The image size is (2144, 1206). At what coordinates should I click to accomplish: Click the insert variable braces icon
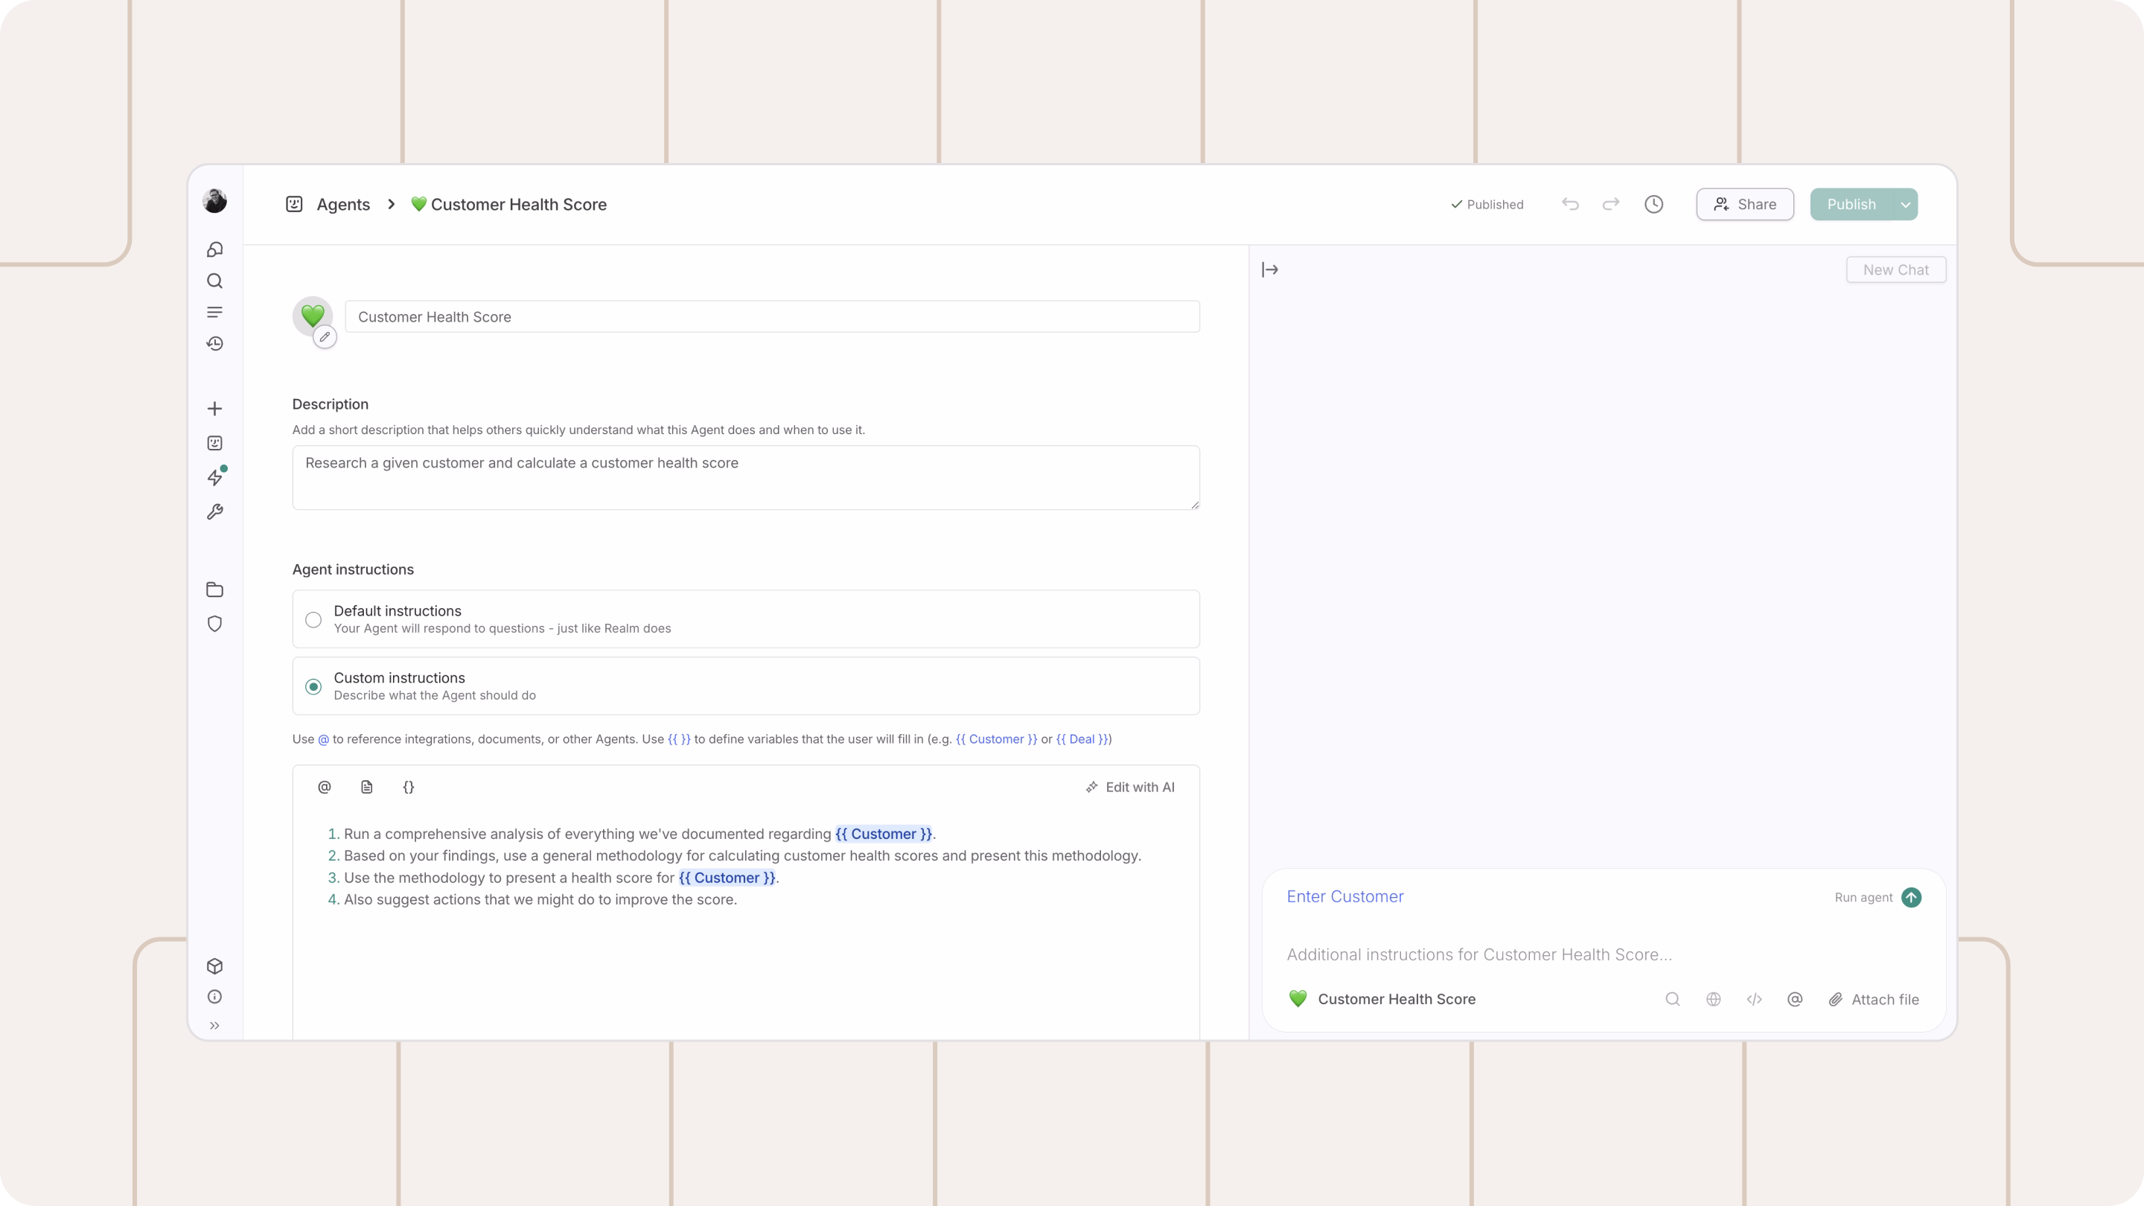point(408,787)
